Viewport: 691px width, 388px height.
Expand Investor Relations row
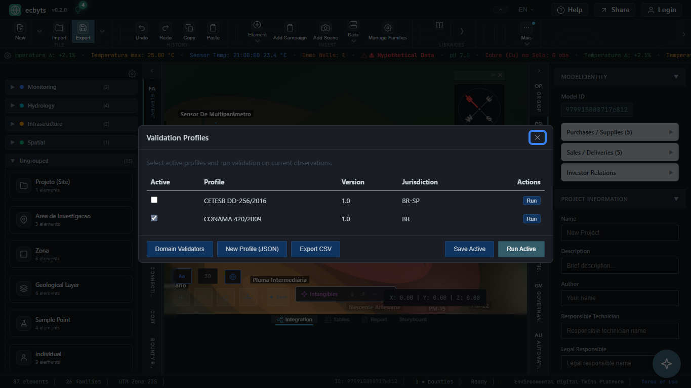[620, 172]
